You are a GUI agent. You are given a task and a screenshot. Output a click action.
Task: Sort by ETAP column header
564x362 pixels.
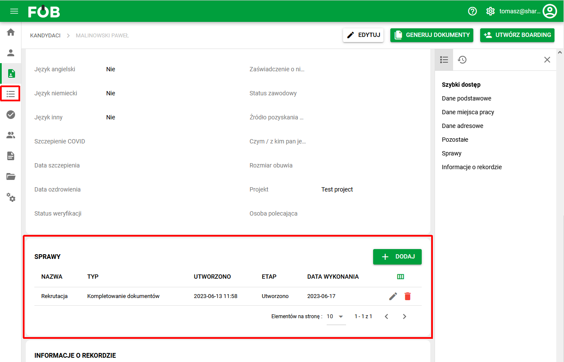point(269,277)
